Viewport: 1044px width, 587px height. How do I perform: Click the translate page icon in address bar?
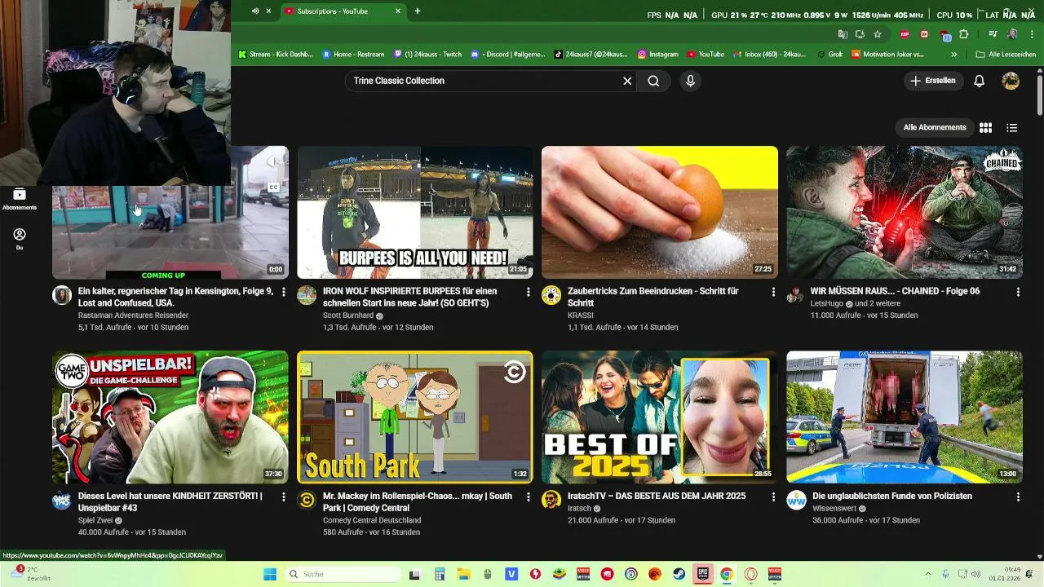[843, 34]
